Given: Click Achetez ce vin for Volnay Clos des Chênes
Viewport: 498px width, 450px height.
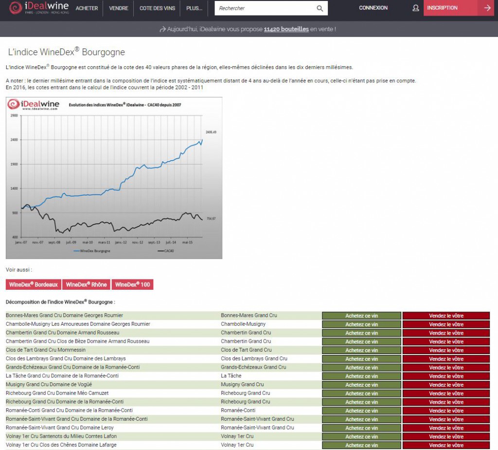Looking at the screenshot, I should pyautogui.click(x=361, y=445).
